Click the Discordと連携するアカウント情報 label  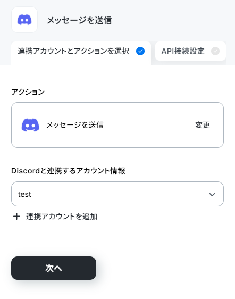68,171
